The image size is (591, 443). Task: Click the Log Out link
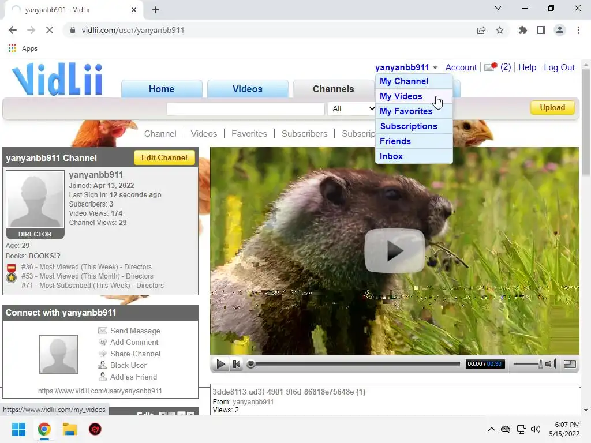[x=559, y=67]
